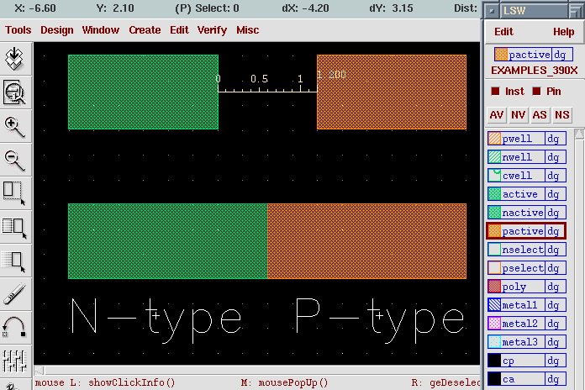Select the ruler measurement tool icon
Viewport: 585px width, 390px height.
point(14,293)
